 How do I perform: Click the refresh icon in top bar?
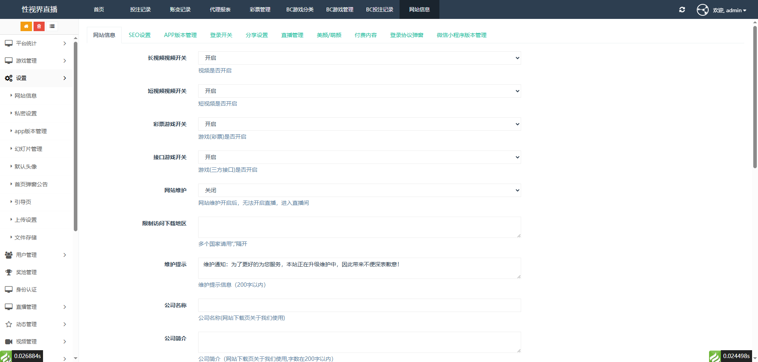pos(682,10)
